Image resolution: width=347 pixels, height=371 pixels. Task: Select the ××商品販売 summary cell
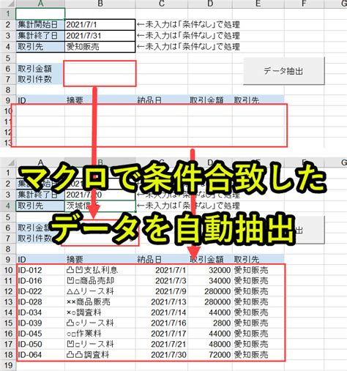100,301
